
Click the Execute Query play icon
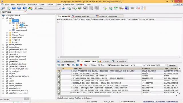(x=14, y=8)
